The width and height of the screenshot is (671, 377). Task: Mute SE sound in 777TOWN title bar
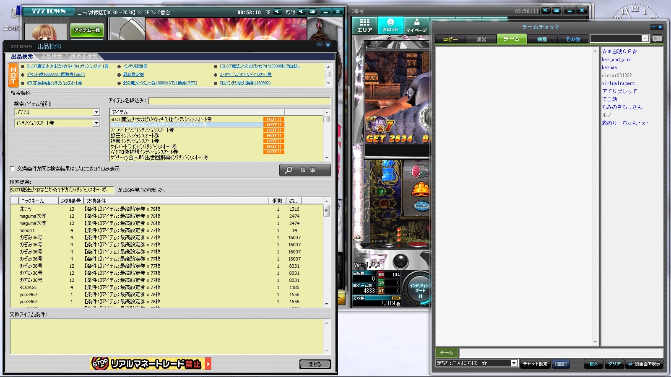(x=278, y=12)
